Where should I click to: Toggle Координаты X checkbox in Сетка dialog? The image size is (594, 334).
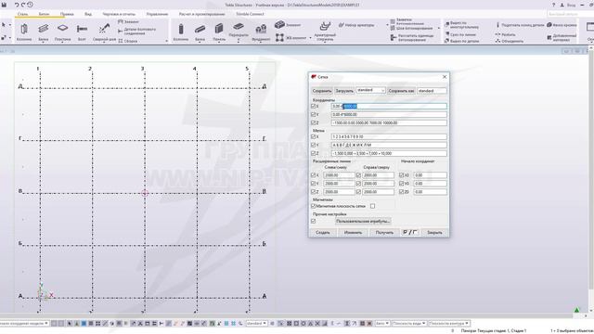(x=314, y=107)
